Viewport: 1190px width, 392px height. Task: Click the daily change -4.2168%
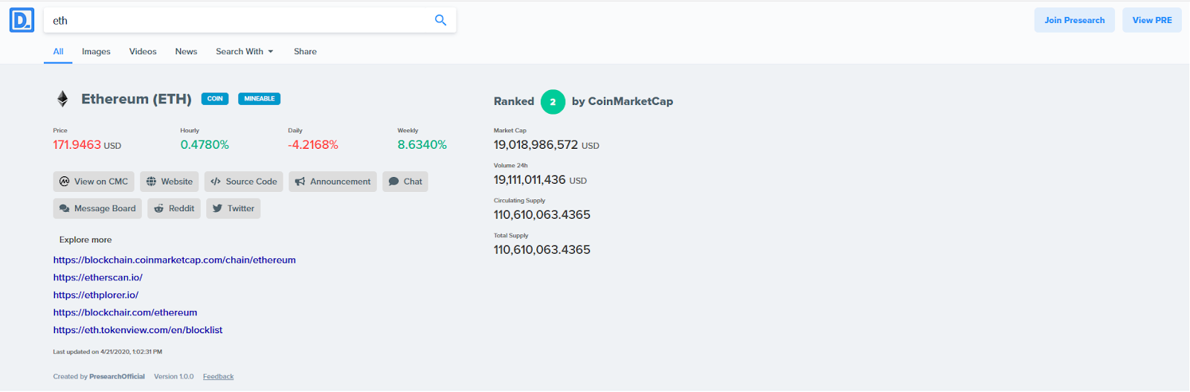(x=313, y=145)
